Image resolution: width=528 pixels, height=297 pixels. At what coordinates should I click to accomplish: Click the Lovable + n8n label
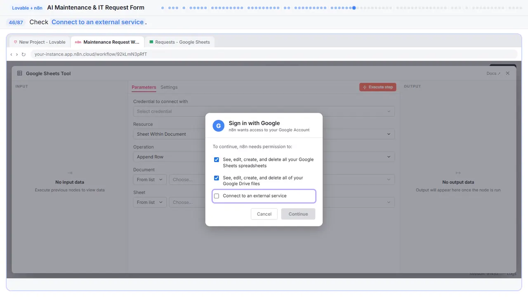click(27, 8)
